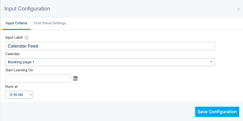Select the Input Criteria tab

pos(16,23)
